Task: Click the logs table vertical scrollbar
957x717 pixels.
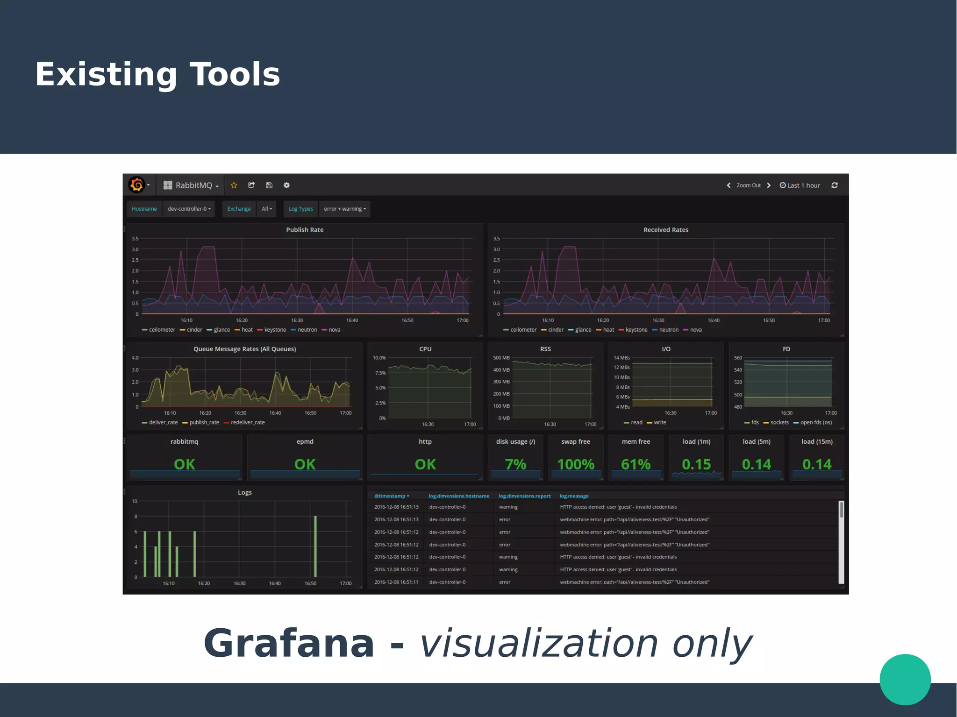Action: click(841, 542)
